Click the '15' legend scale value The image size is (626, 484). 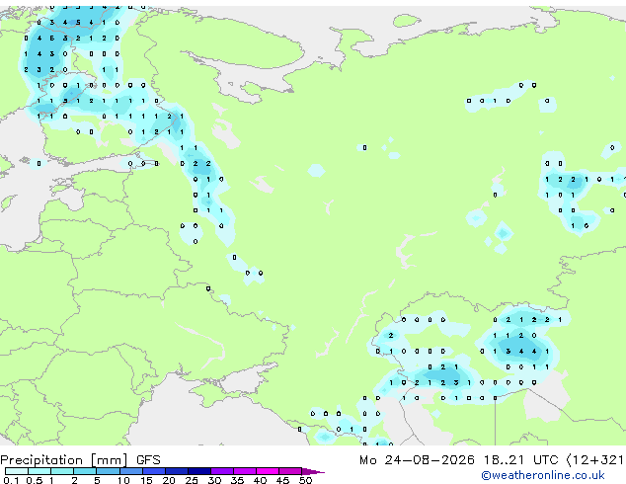(x=146, y=480)
